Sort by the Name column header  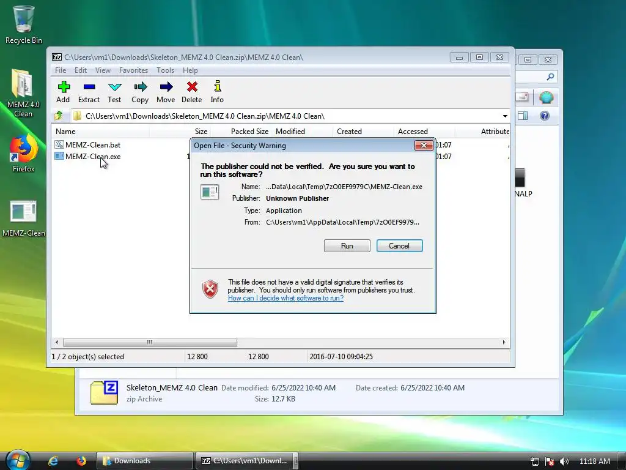[x=100, y=132]
